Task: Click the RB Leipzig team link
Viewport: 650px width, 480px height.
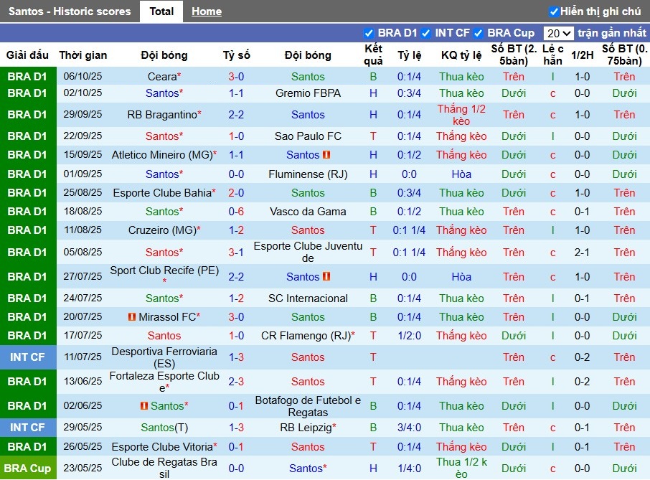Action: coord(306,428)
